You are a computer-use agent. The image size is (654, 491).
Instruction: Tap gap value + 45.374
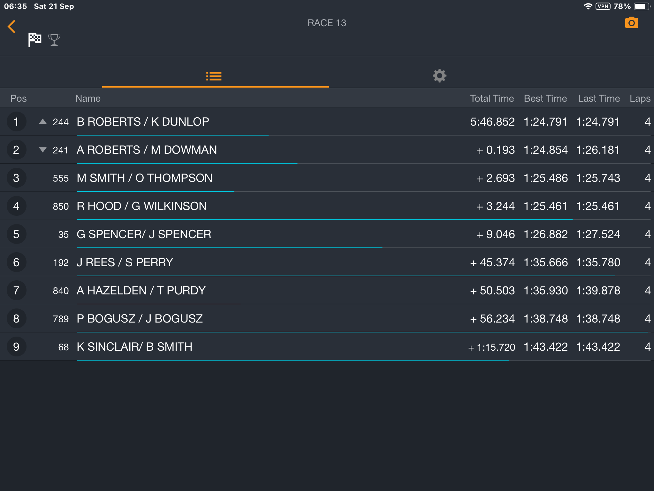coord(492,262)
